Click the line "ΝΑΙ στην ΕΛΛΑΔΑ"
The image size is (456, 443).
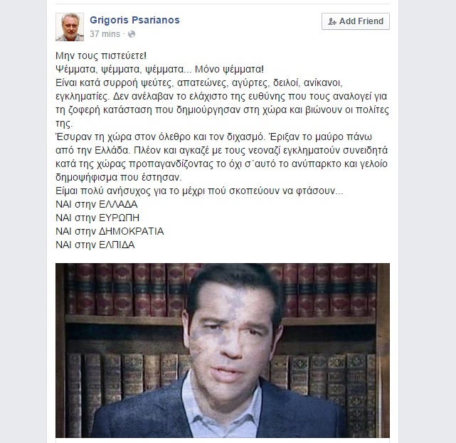point(97,204)
